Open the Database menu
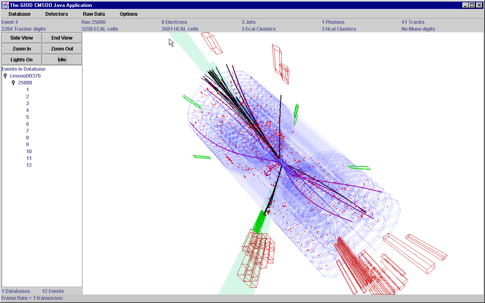The image size is (485, 303). 19,14
